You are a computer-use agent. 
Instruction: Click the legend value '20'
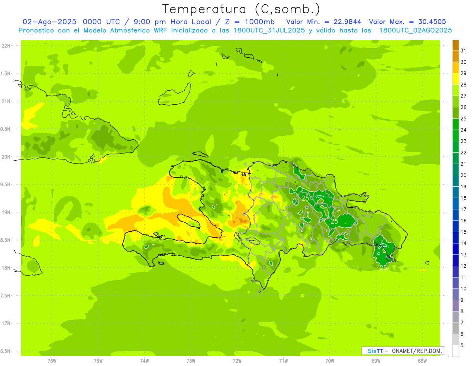(x=463, y=175)
